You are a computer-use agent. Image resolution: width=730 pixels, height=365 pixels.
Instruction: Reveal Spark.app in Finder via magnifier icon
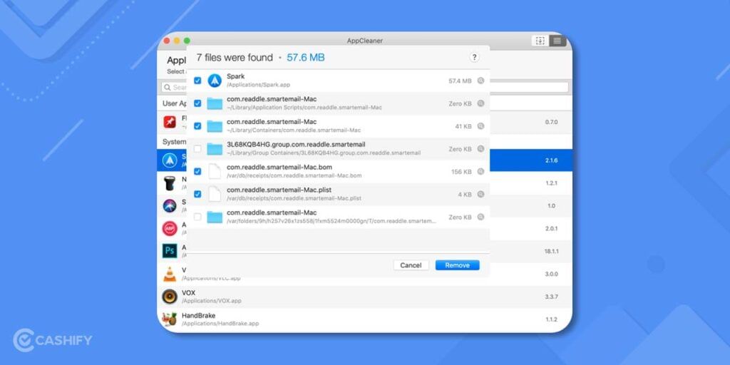pos(480,81)
